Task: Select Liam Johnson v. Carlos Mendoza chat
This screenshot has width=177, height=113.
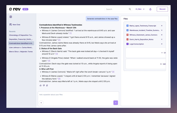Action: [x=21, y=48]
